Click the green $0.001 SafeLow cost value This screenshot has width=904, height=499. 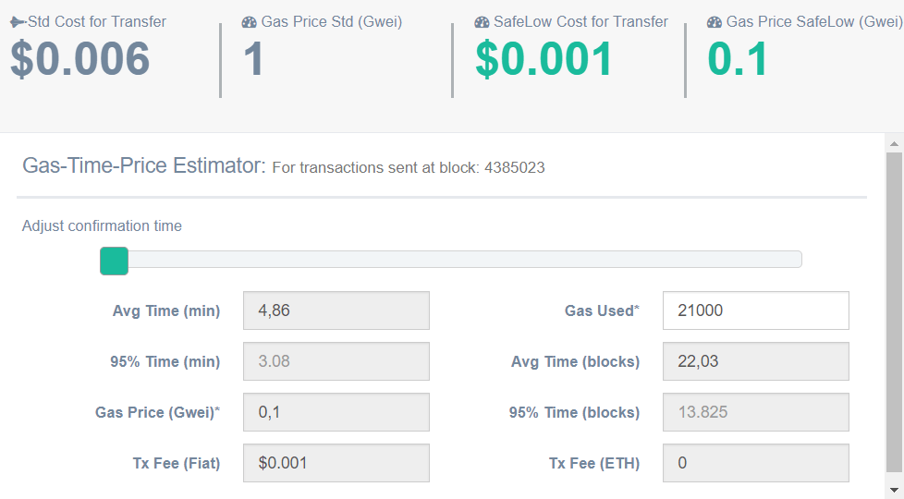[x=544, y=60]
